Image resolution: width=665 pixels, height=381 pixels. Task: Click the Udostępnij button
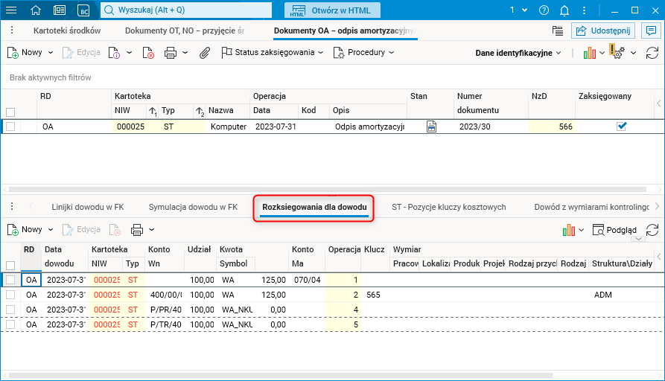tap(602, 31)
